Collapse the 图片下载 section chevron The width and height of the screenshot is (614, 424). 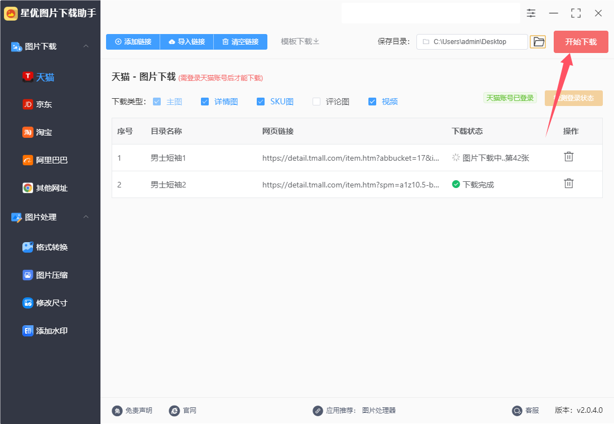pos(86,46)
